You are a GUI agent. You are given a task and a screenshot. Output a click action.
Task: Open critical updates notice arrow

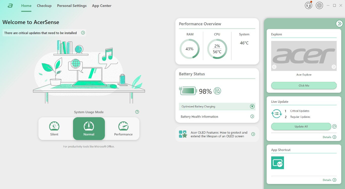(x=83, y=33)
